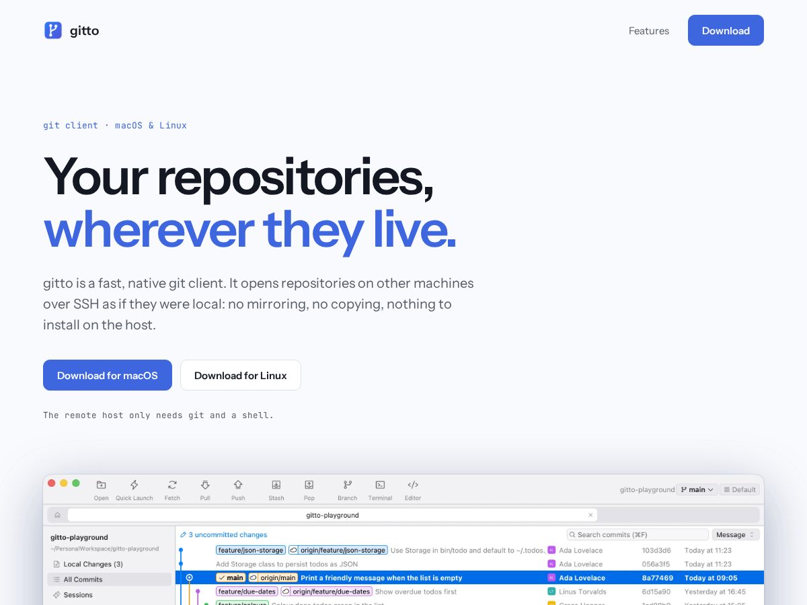Screen dimensions: 807x605
Task: Click the gitto brand name text
Action: (x=84, y=30)
